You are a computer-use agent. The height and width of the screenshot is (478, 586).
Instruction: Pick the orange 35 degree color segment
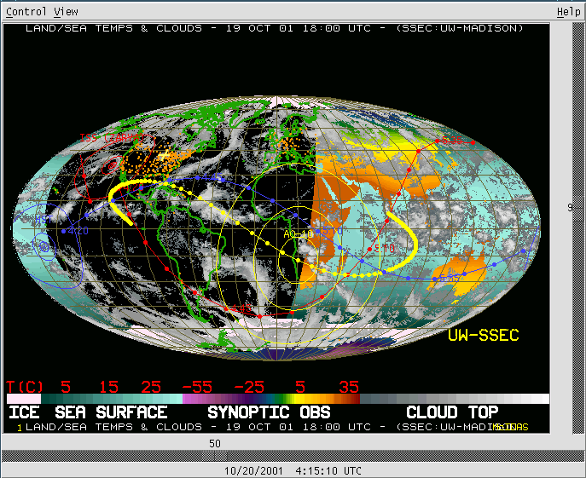(x=341, y=398)
